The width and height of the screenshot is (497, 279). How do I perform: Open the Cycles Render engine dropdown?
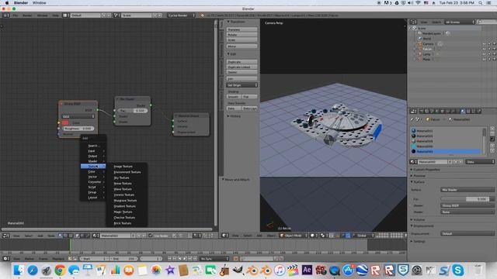point(181,15)
